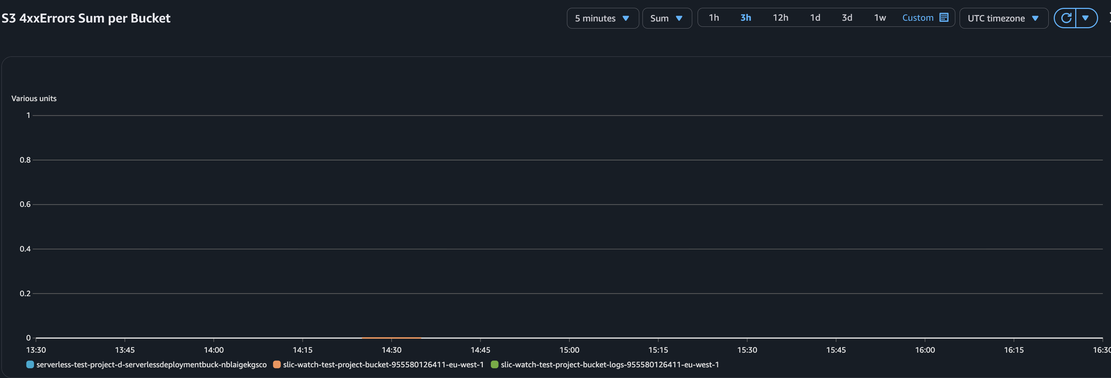
Task: Click the 15:00 x-axis time label
Action: point(569,350)
